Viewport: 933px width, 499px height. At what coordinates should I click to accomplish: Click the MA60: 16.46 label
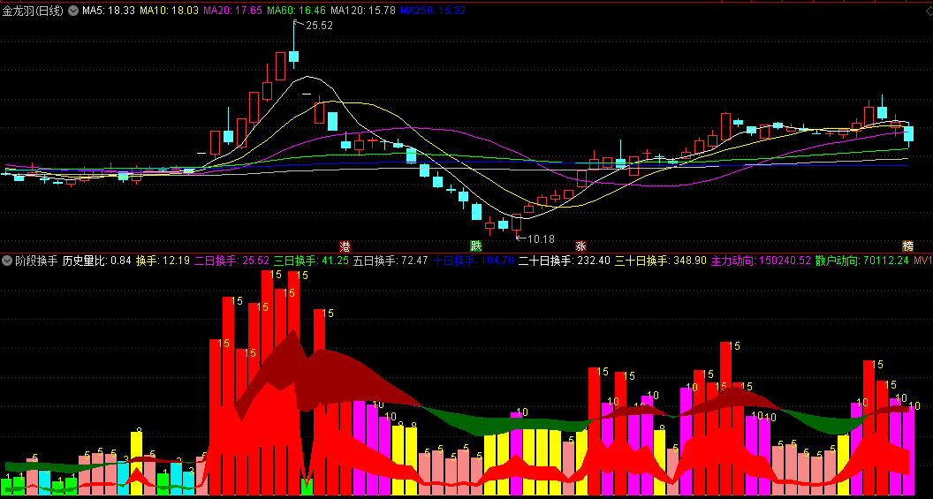[296, 10]
